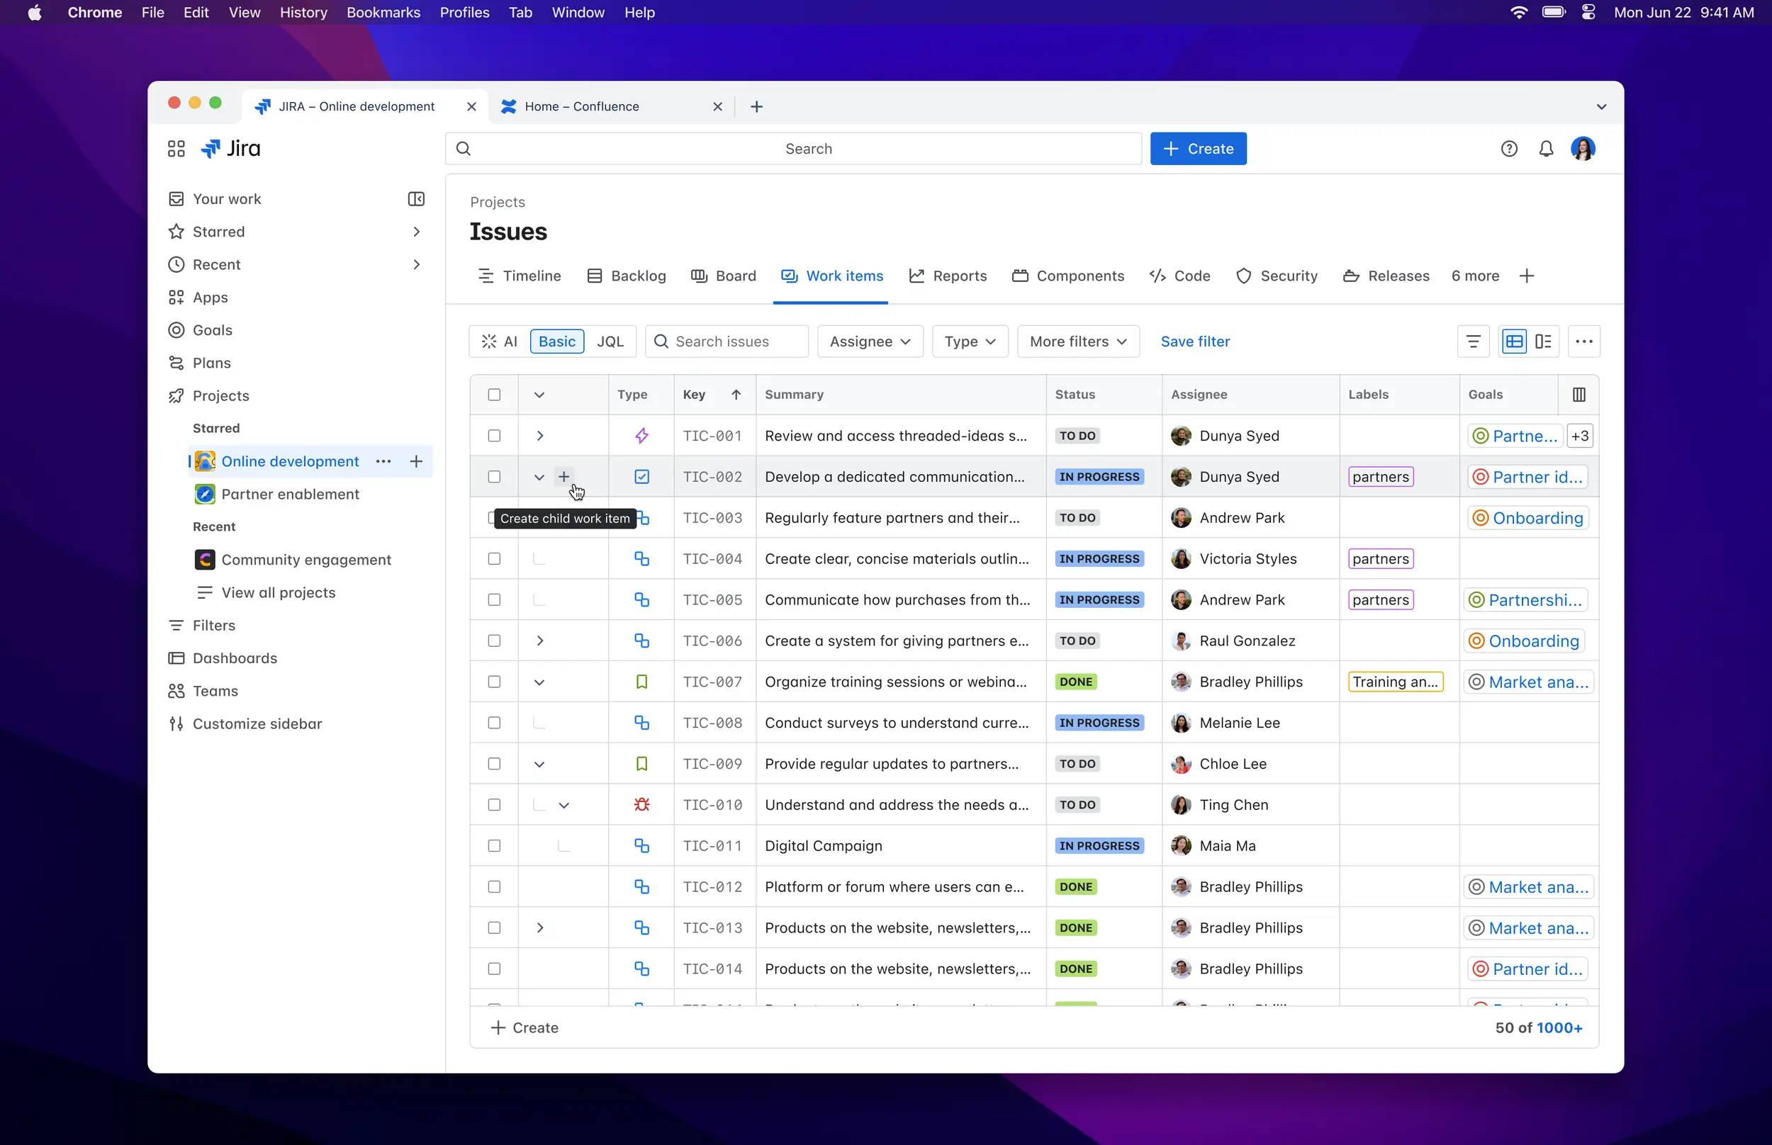Open the notifications bell icon
The image size is (1772, 1145).
[x=1544, y=149]
